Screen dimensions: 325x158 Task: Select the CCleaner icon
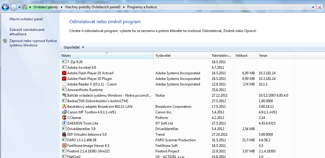point(64,117)
